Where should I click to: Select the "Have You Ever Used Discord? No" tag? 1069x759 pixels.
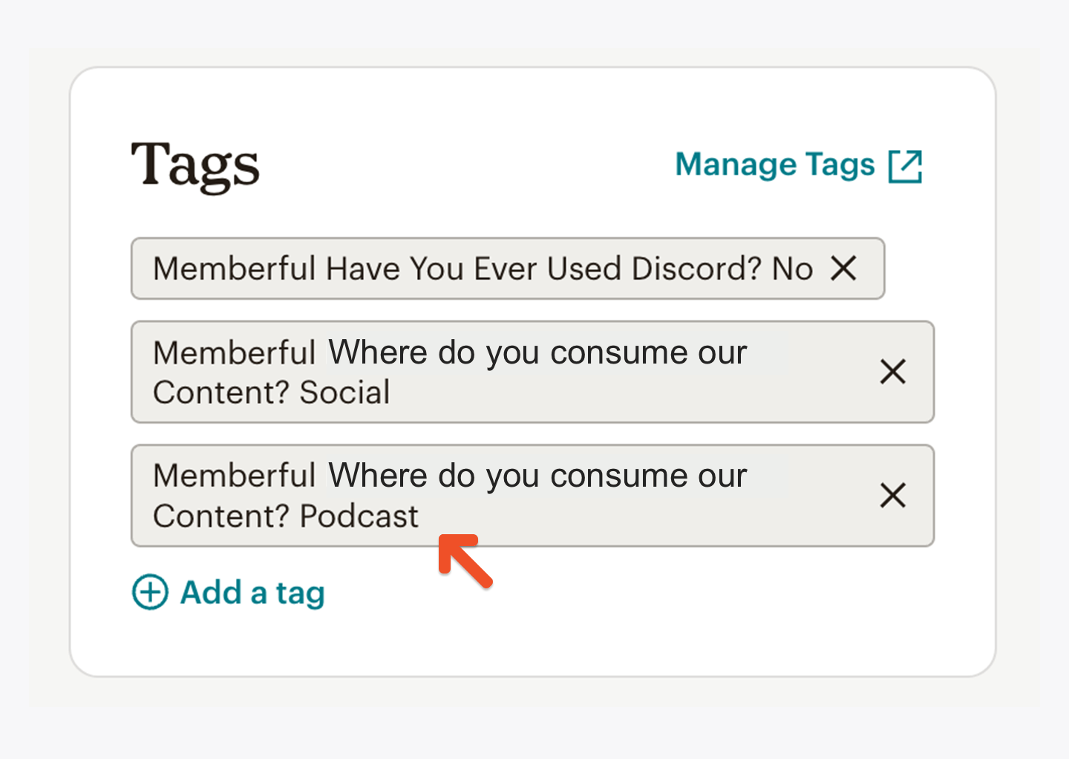click(x=508, y=269)
